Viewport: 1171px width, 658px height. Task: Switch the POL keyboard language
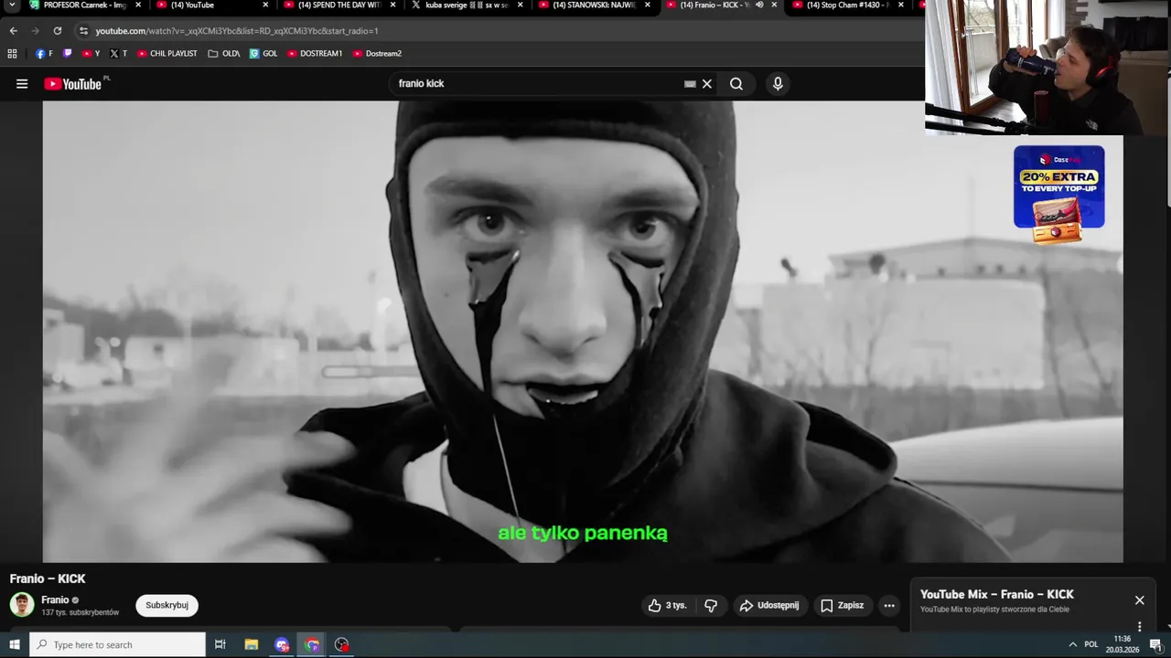(1090, 644)
